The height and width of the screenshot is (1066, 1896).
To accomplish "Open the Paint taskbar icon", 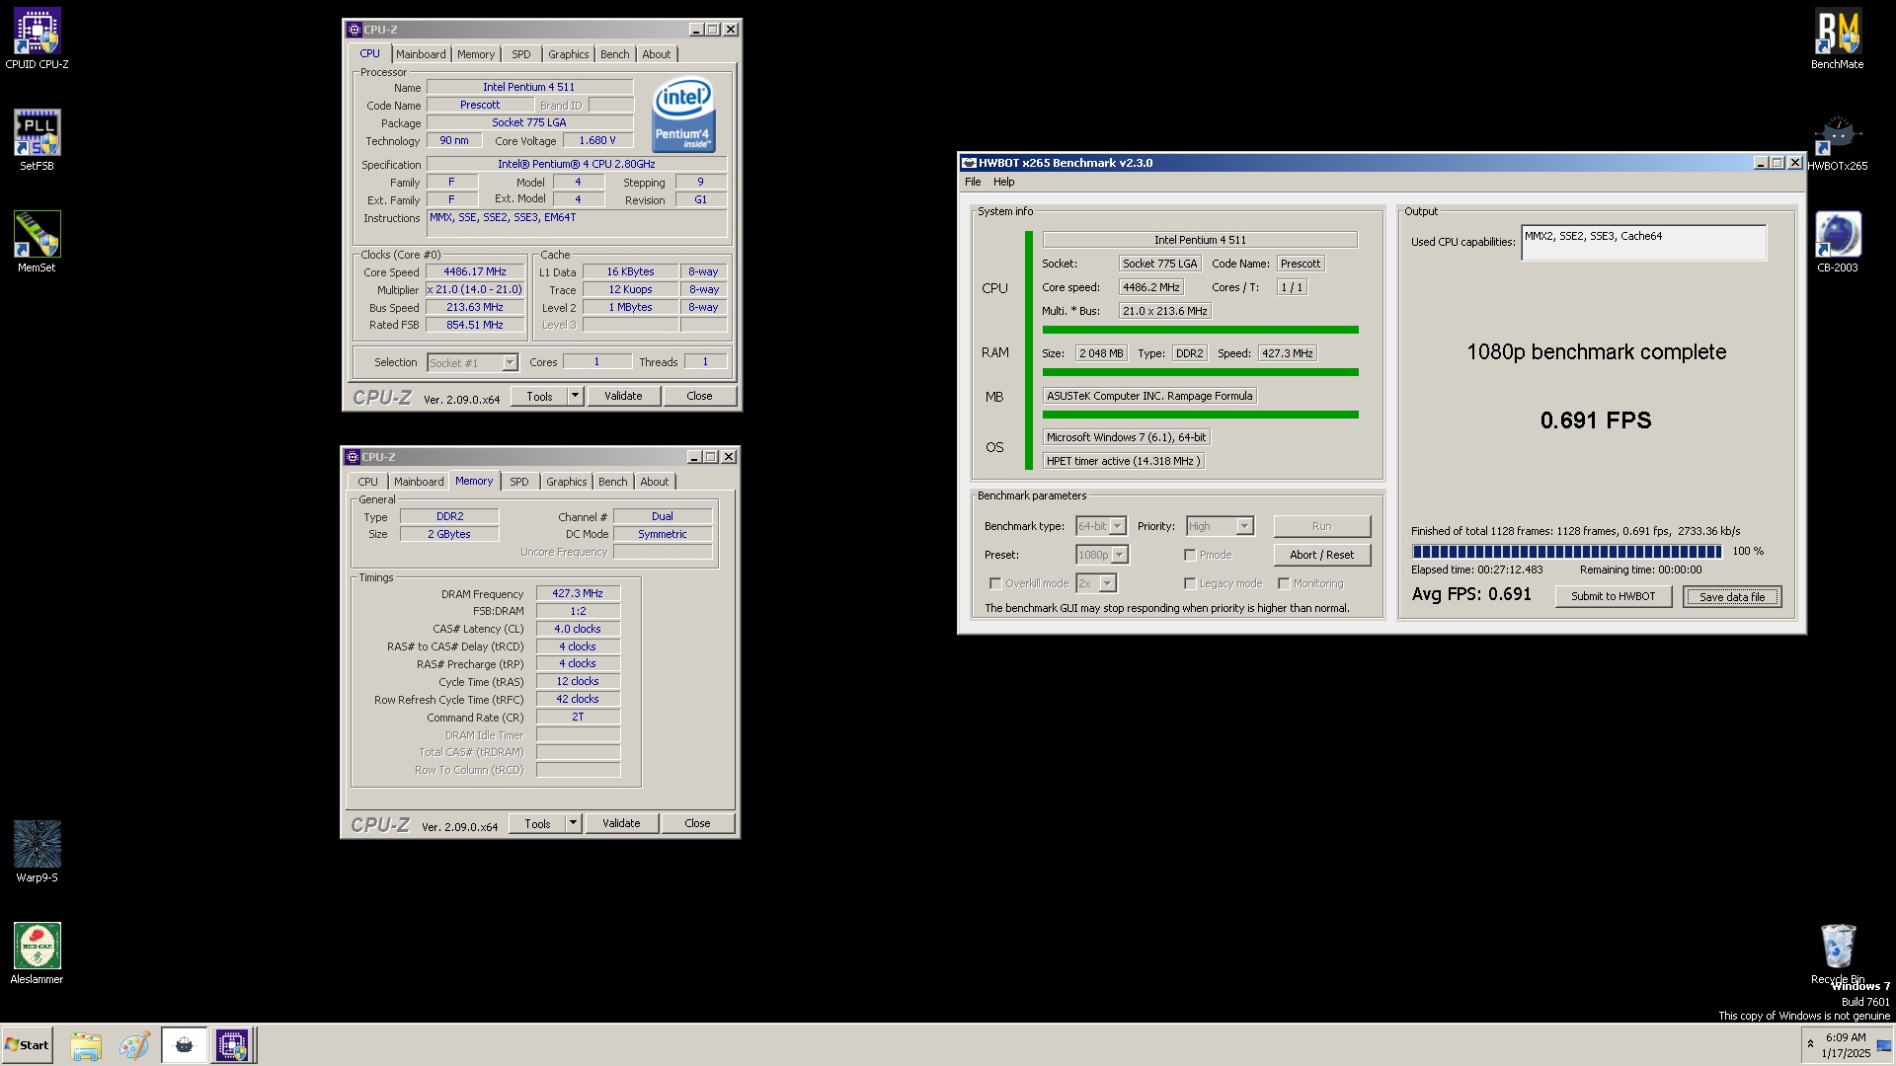I will click(x=134, y=1045).
